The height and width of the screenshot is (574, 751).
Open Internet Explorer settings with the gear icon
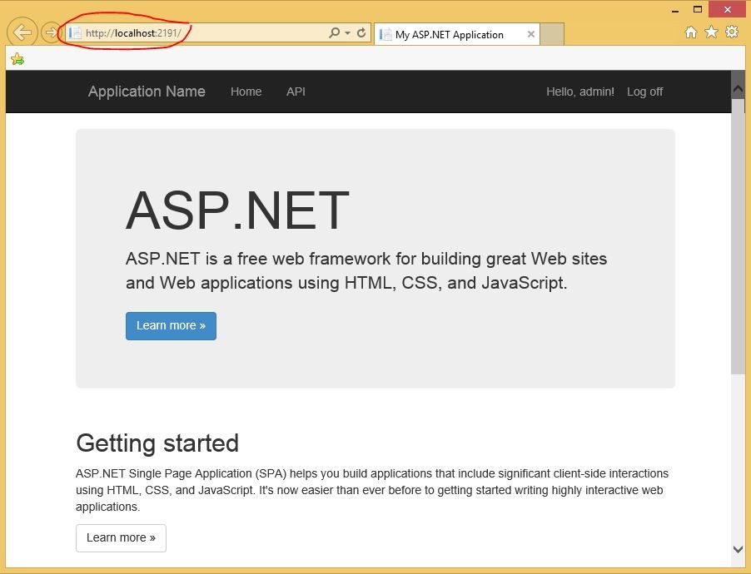coord(731,31)
